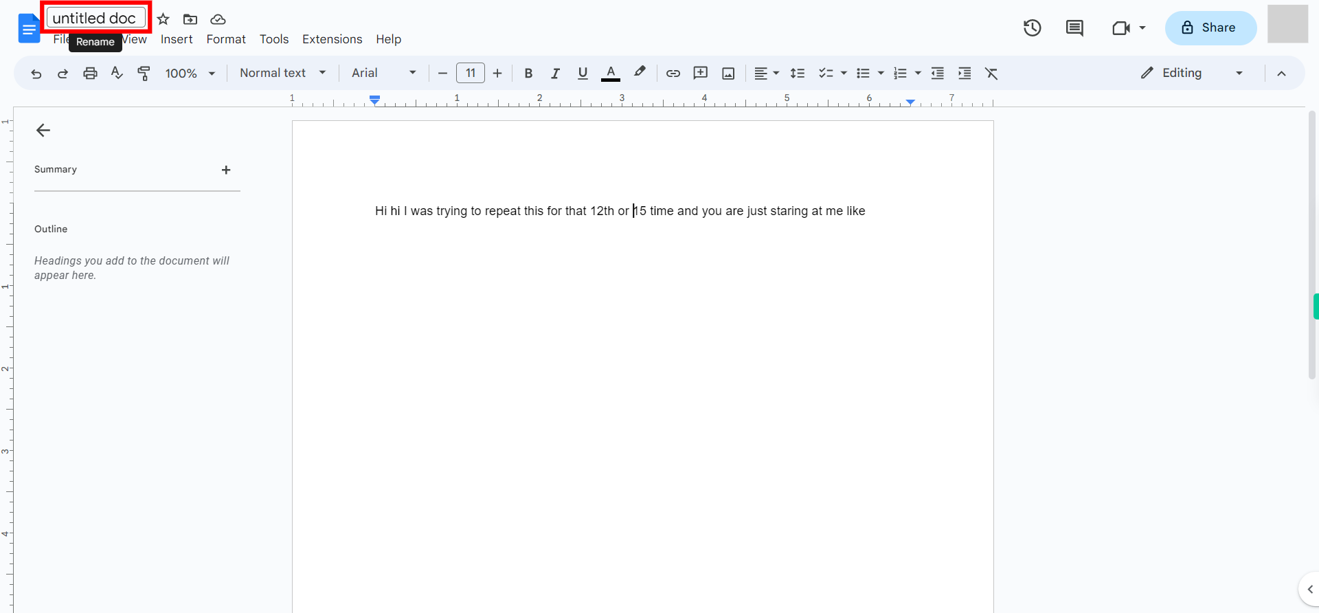Image resolution: width=1319 pixels, height=613 pixels.
Task: Redo the last action
Action: coord(63,74)
